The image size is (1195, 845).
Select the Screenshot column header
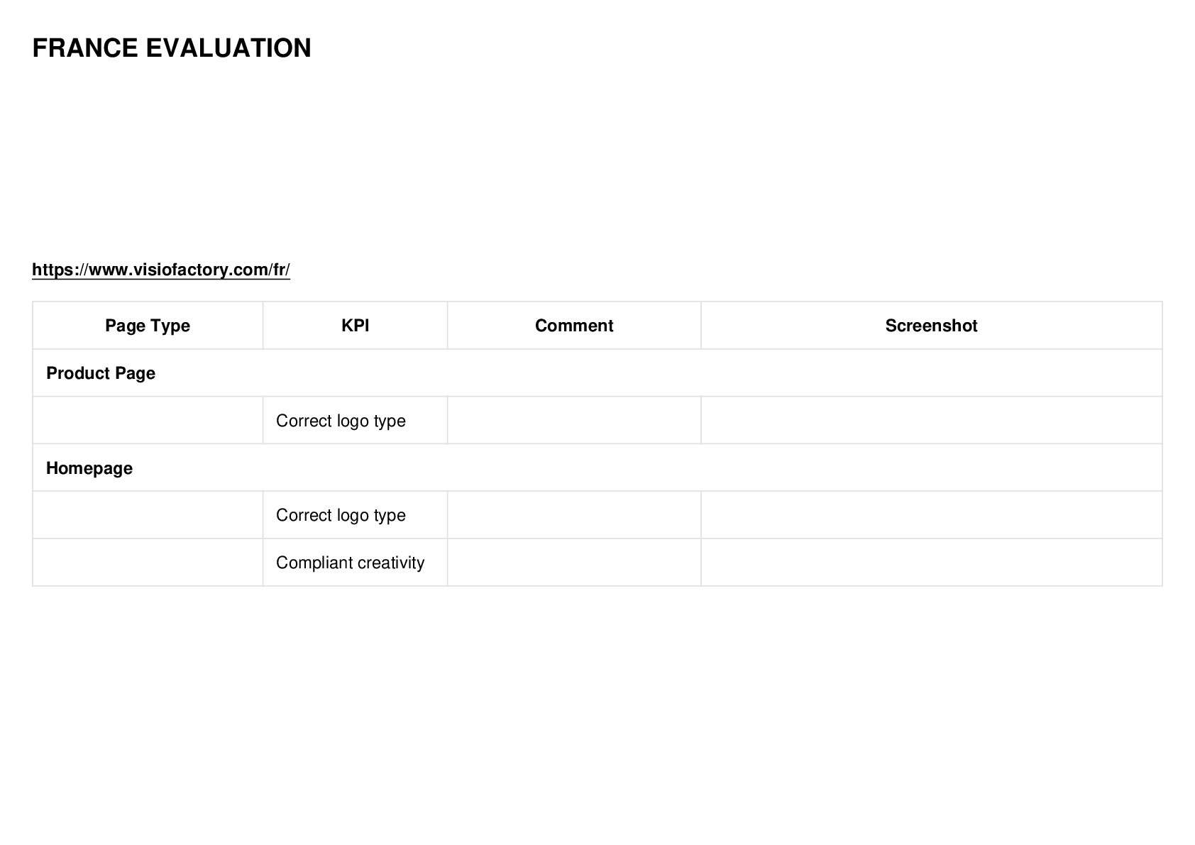click(x=931, y=326)
